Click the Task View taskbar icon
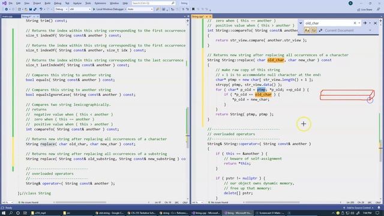The image size is (384, 216). [25, 213]
